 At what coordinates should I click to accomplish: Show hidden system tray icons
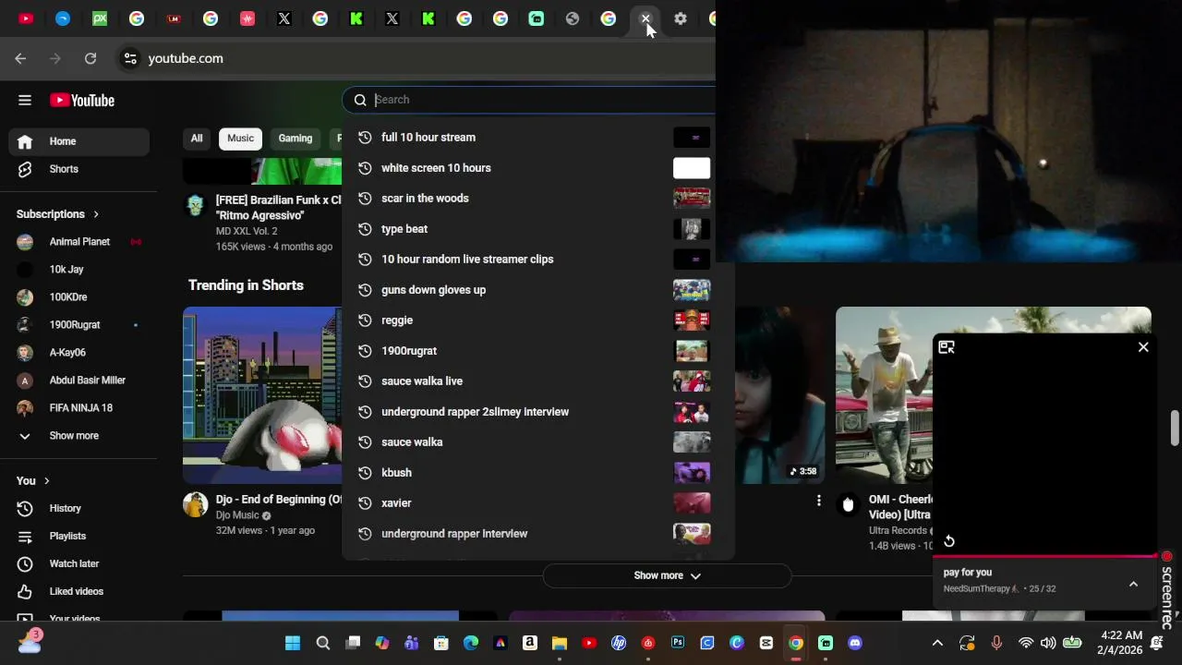click(x=937, y=643)
